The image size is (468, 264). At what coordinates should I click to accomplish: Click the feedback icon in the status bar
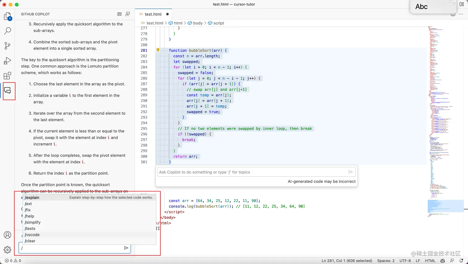coord(452,261)
